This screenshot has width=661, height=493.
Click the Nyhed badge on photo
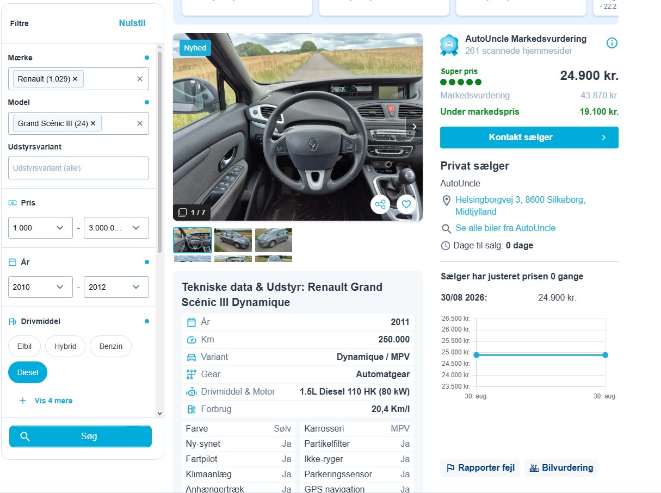[195, 48]
